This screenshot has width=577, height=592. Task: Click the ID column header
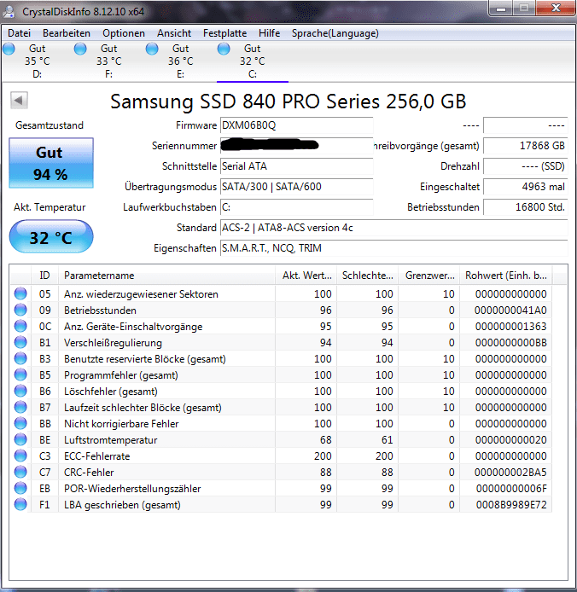pos(44,276)
